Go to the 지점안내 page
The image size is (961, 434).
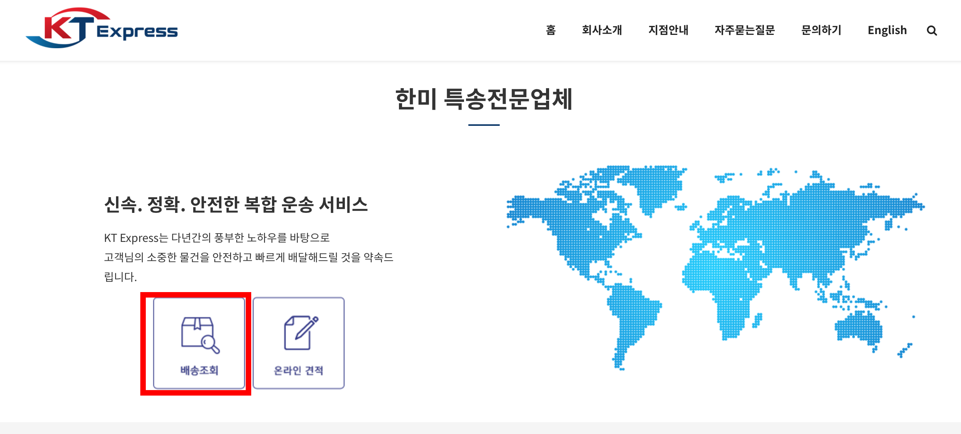coord(668,30)
